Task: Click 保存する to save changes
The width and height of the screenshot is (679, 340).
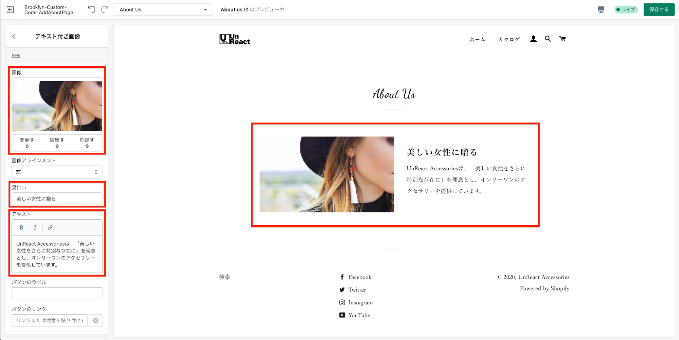Action: [659, 10]
